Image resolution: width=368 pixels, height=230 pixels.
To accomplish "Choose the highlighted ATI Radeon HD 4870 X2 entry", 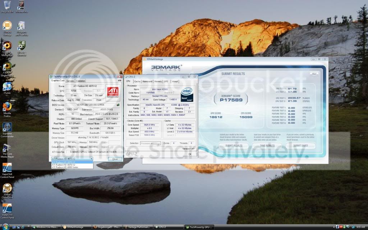I will coord(72,162).
